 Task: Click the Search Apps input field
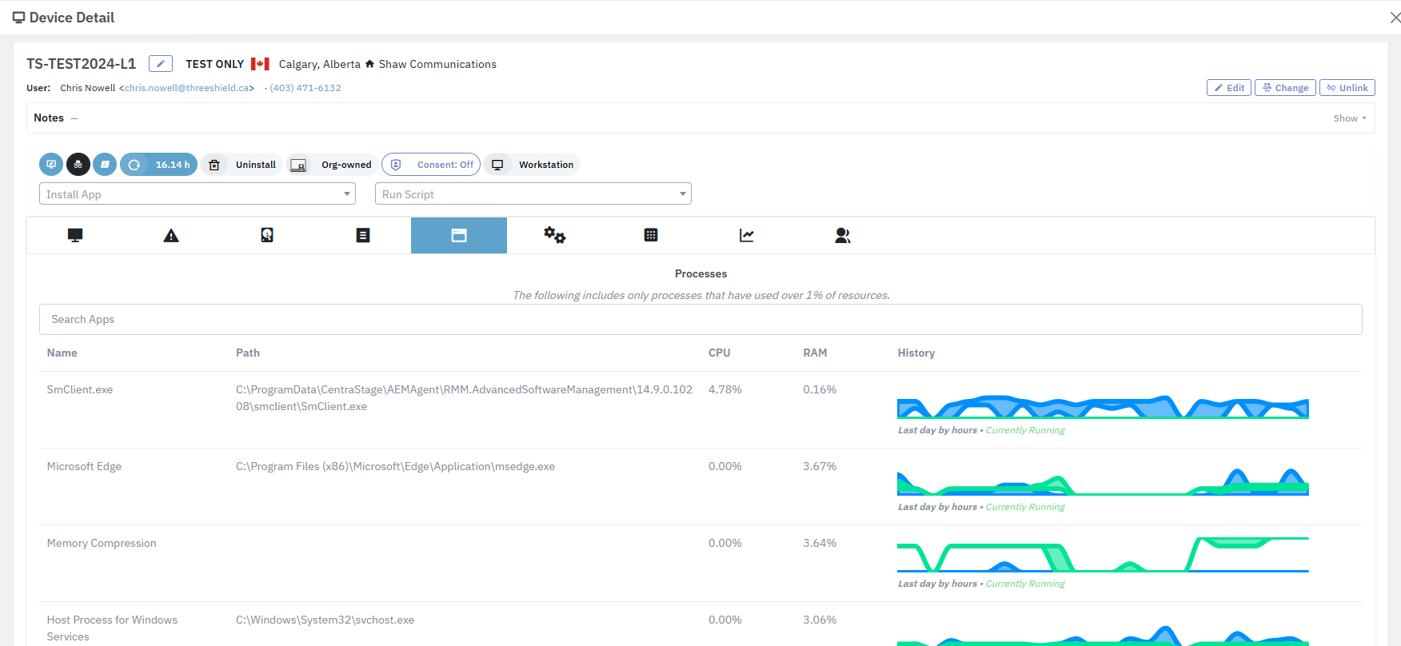tap(700, 319)
